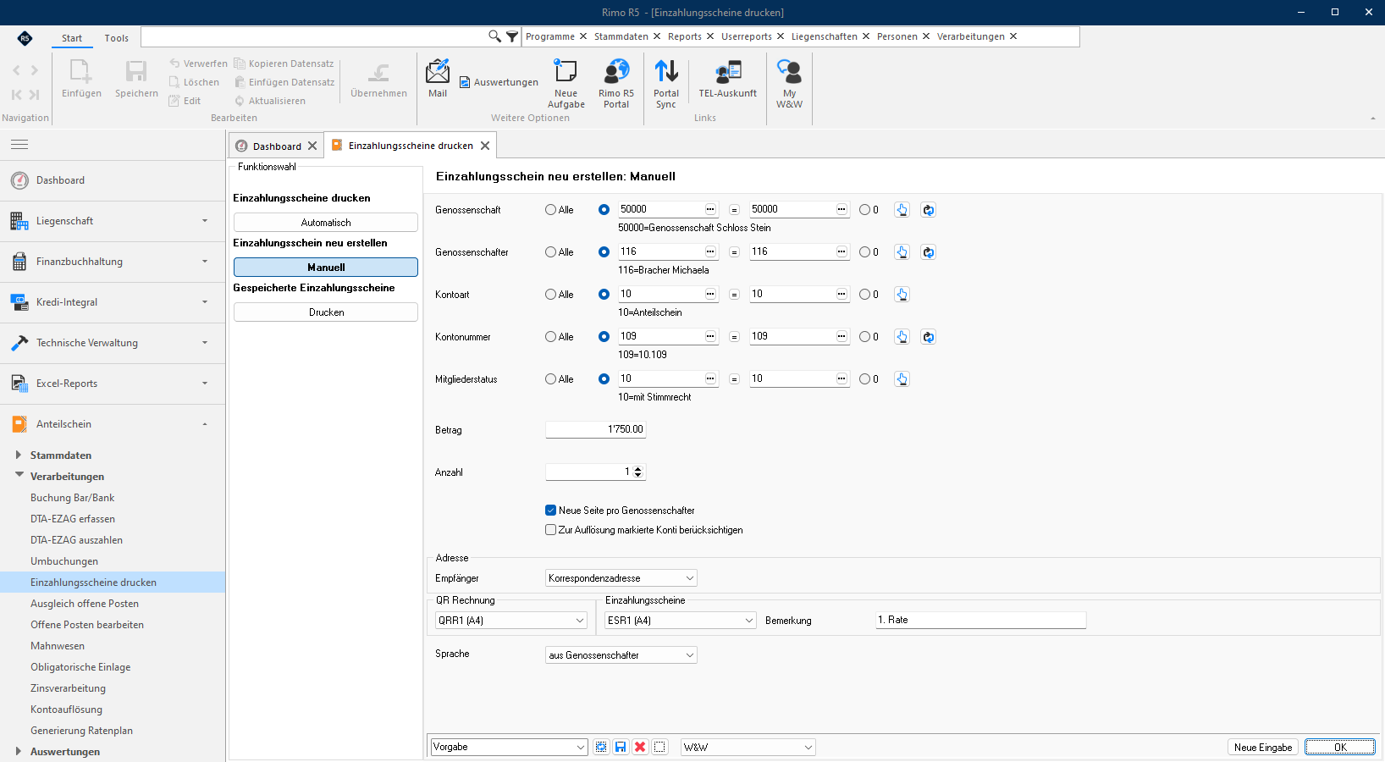This screenshot has height=762, width=1385.
Task: Open Liegenschaften quick menu
Action: tap(825, 36)
